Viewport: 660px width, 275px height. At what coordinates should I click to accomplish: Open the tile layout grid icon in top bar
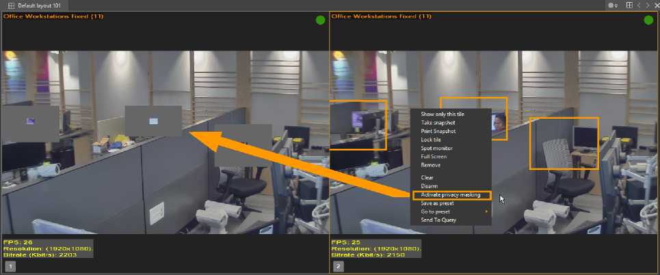coord(629,5)
